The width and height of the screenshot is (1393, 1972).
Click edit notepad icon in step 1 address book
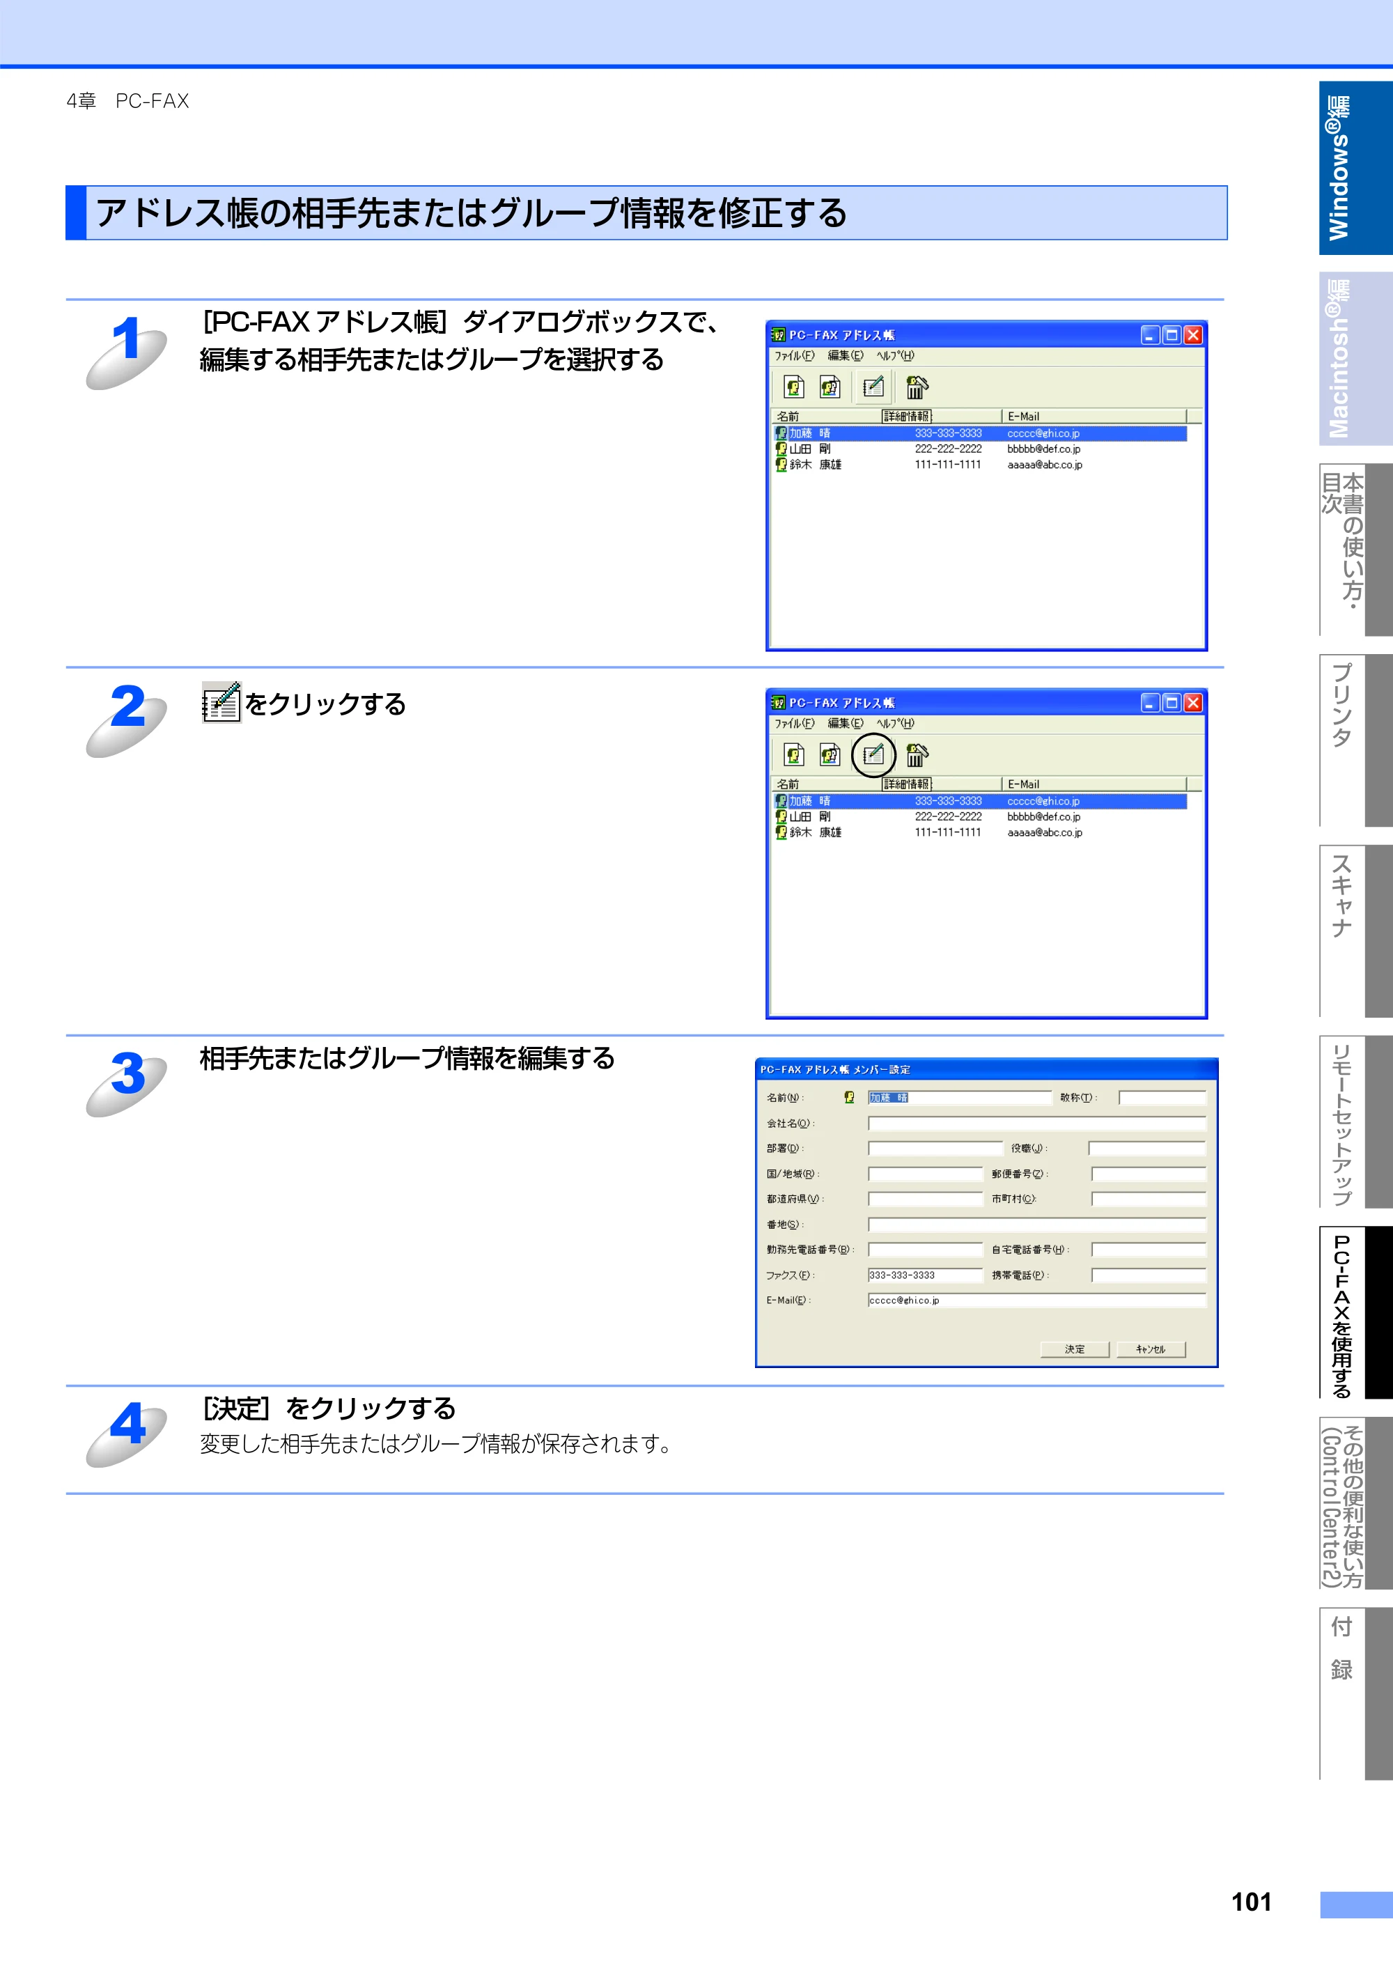tap(873, 387)
